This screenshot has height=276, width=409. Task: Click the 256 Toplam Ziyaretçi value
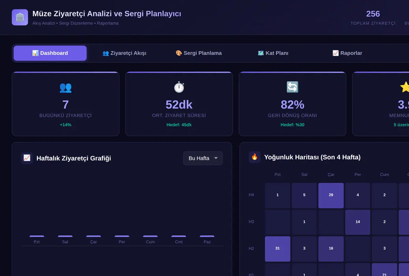[373, 14]
